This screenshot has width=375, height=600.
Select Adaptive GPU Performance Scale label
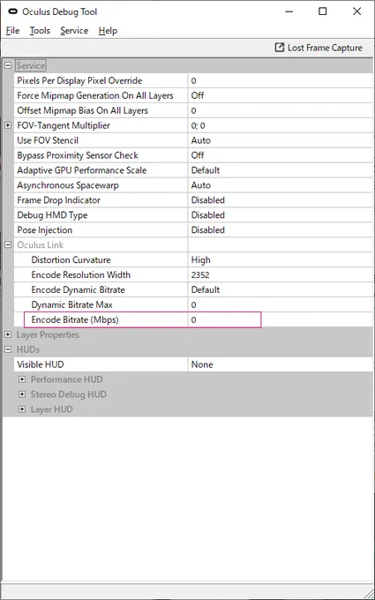(81, 170)
